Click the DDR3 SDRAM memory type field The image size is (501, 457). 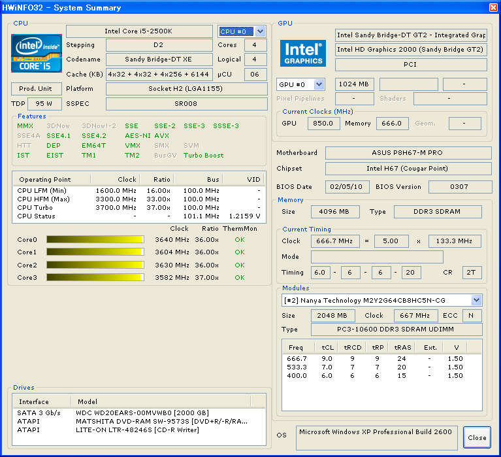(438, 212)
